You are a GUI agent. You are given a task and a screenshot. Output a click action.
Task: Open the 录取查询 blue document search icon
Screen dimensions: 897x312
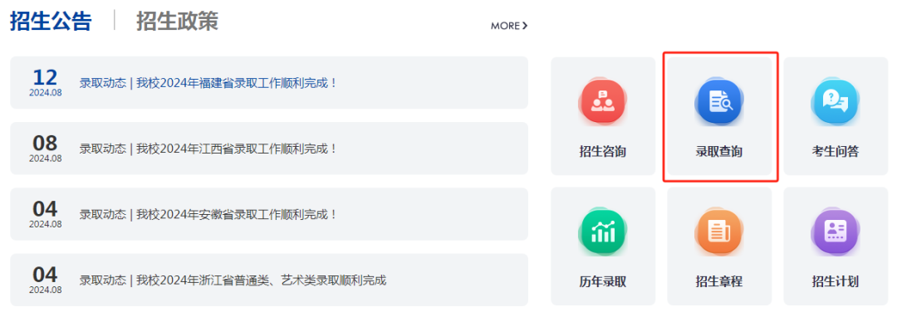[719, 102]
